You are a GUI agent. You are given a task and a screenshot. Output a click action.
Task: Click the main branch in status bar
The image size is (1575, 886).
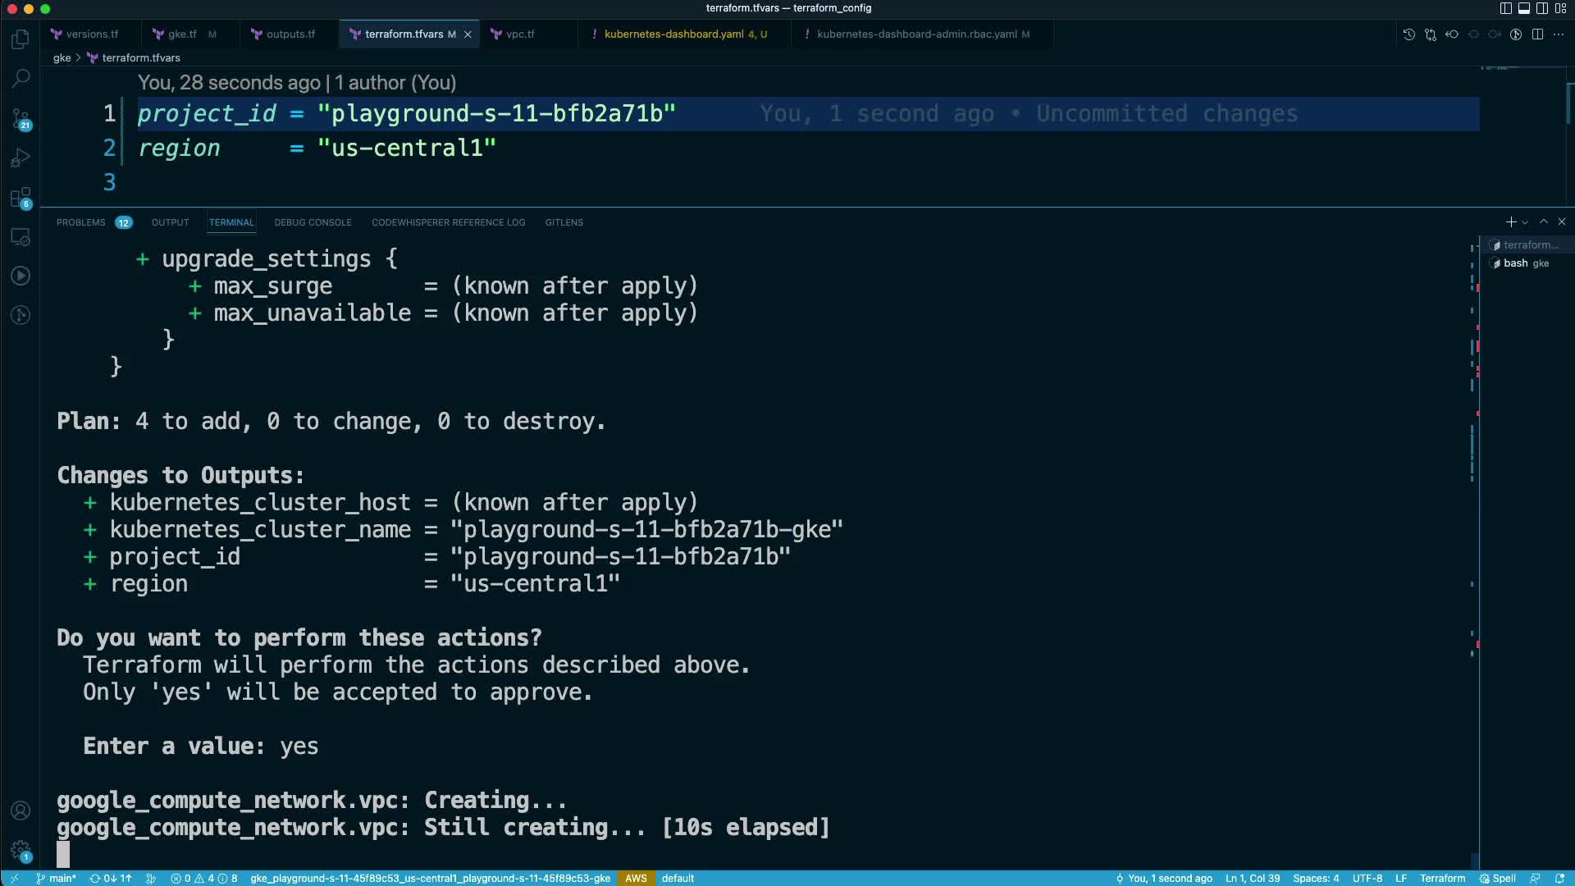coord(56,879)
